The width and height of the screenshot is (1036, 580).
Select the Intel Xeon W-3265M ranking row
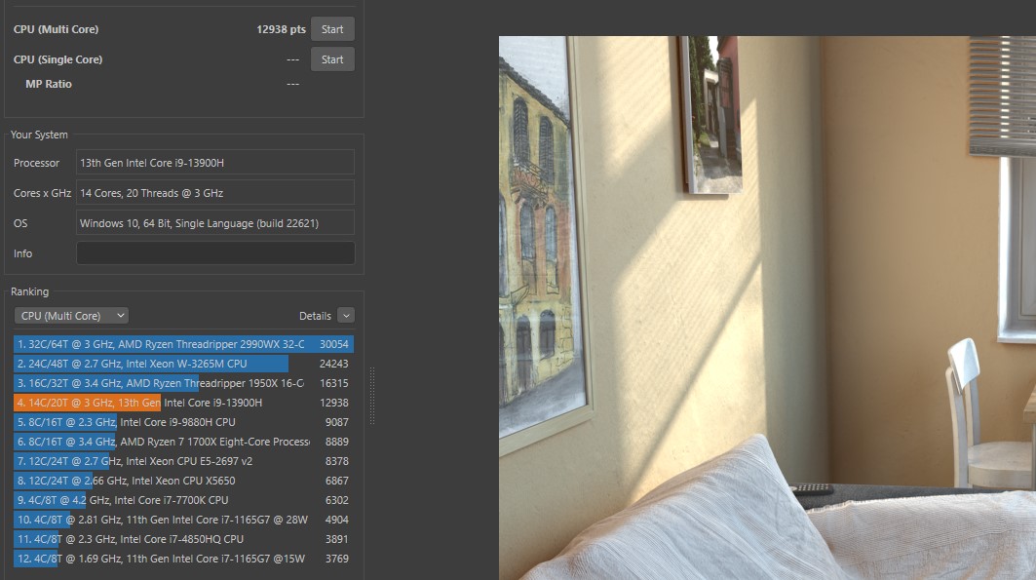183,364
